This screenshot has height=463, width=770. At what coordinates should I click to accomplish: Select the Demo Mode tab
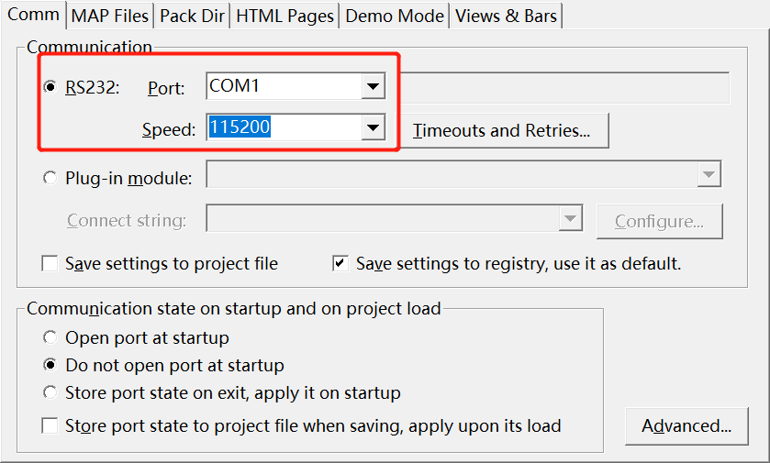coord(395,16)
